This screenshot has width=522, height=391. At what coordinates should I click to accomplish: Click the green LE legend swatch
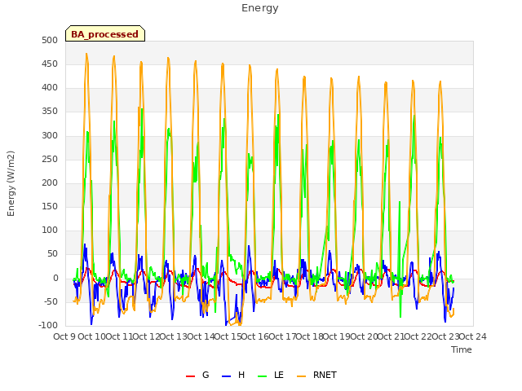tap(263, 376)
